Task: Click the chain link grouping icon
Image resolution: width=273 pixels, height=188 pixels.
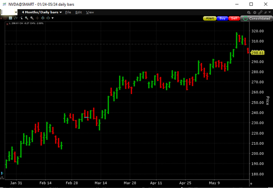Action: coord(260,12)
